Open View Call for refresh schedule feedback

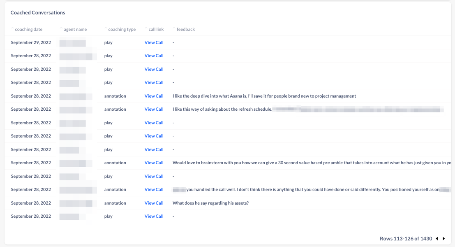(154, 109)
